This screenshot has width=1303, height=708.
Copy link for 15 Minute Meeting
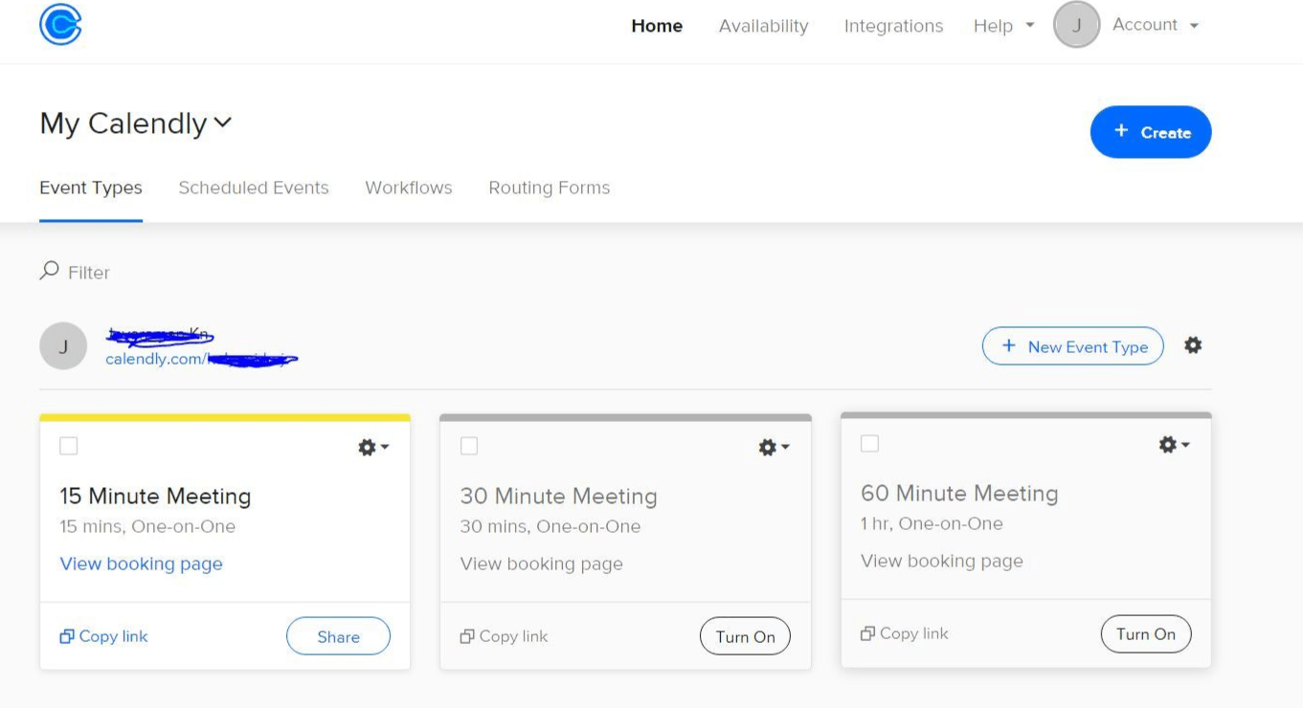103,636
